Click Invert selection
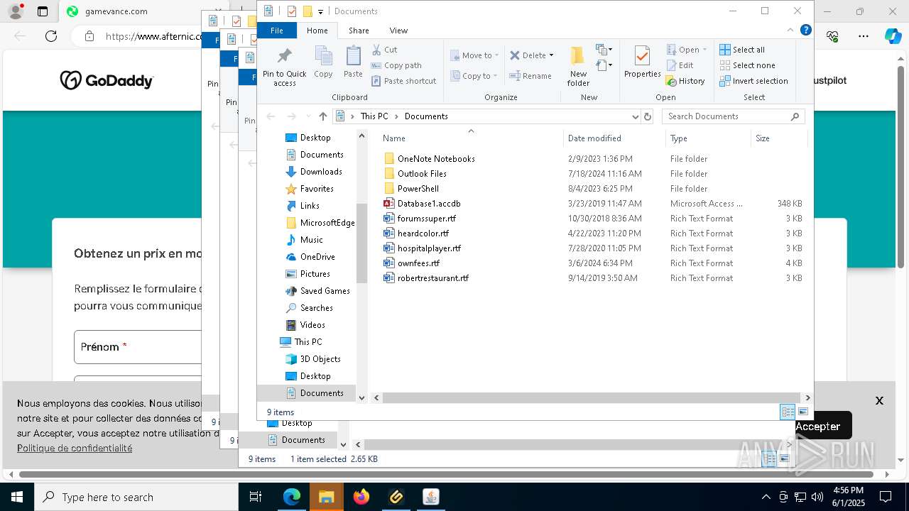Viewport: 909px width, 511px height. pyautogui.click(x=753, y=81)
